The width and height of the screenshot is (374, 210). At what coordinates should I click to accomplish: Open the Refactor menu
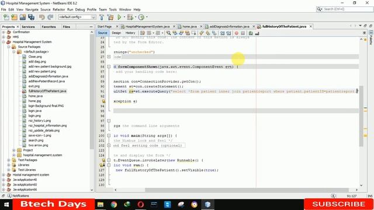pyautogui.click(x=58, y=9)
